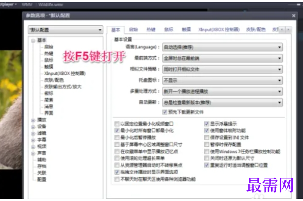This screenshot has height=201, width=303.
Task: Open the 皮肤/配色 tab
Action: point(256,29)
